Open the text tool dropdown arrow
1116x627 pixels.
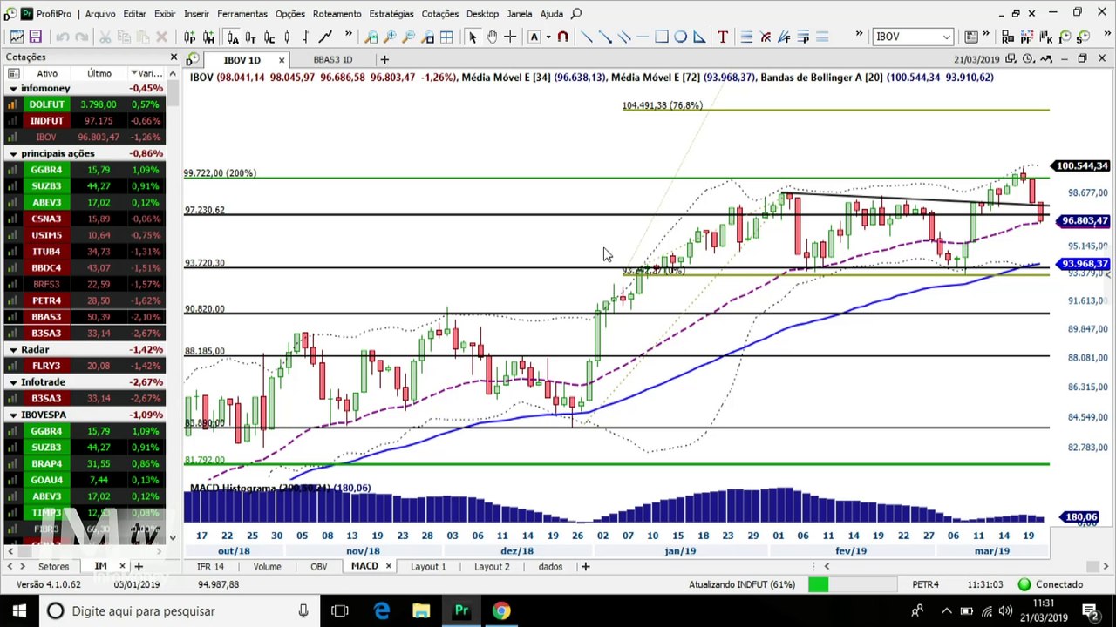pyautogui.click(x=548, y=37)
